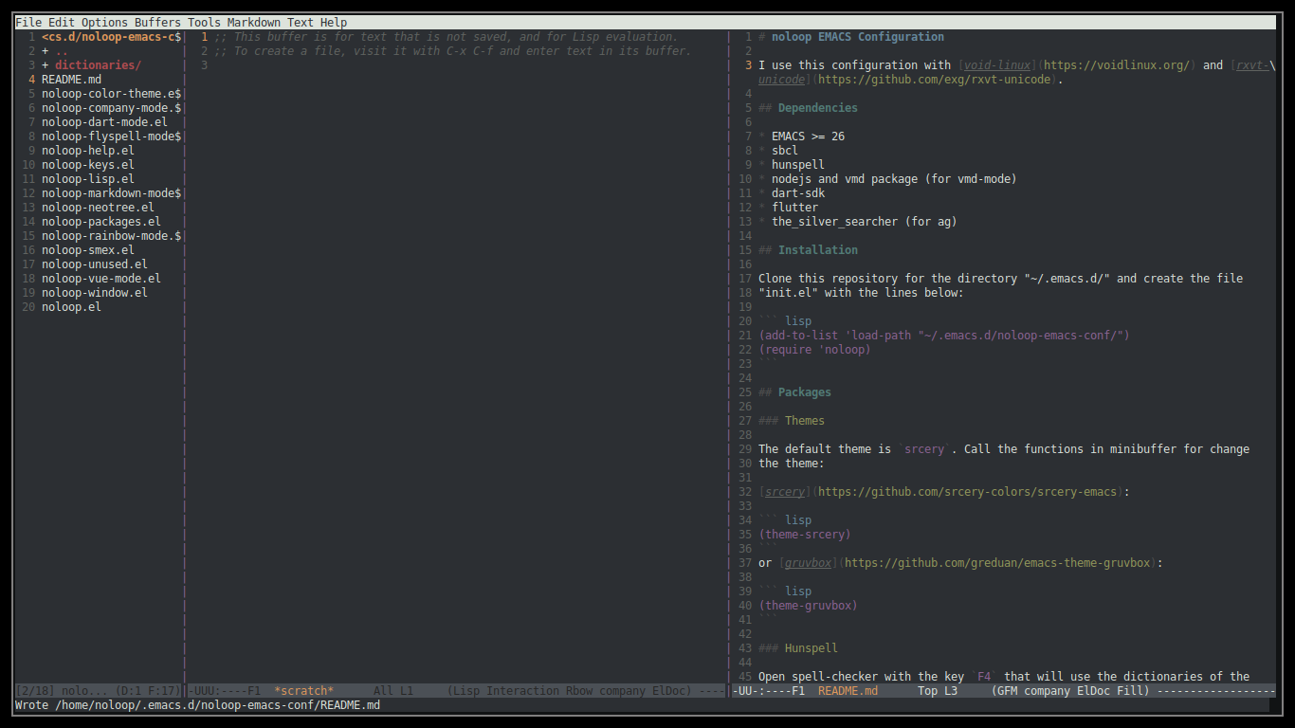Click the Hunspell subheading
The height and width of the screenshot is (728, 1295).
click(812, 648)
